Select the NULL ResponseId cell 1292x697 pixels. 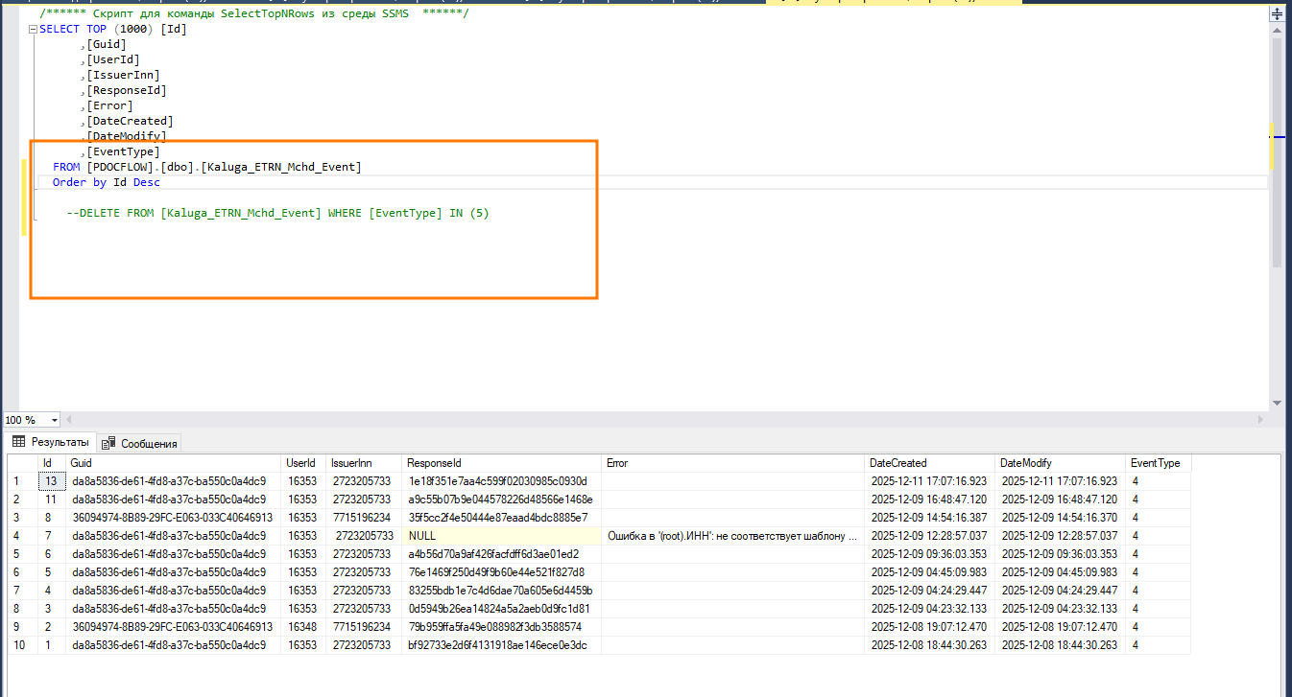[x=502, y=536]
